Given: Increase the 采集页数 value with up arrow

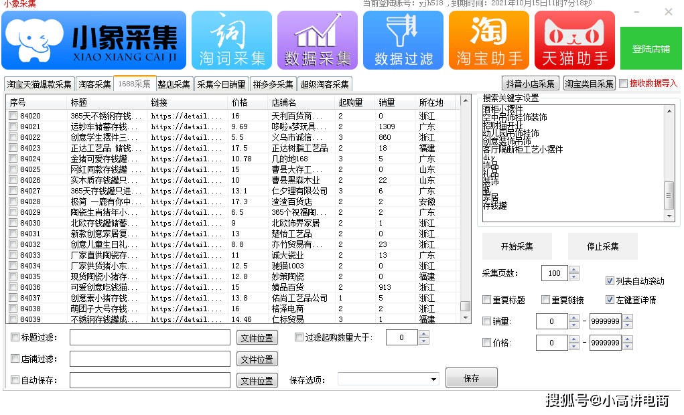Looking at the screenshot, I should [574, 269].
